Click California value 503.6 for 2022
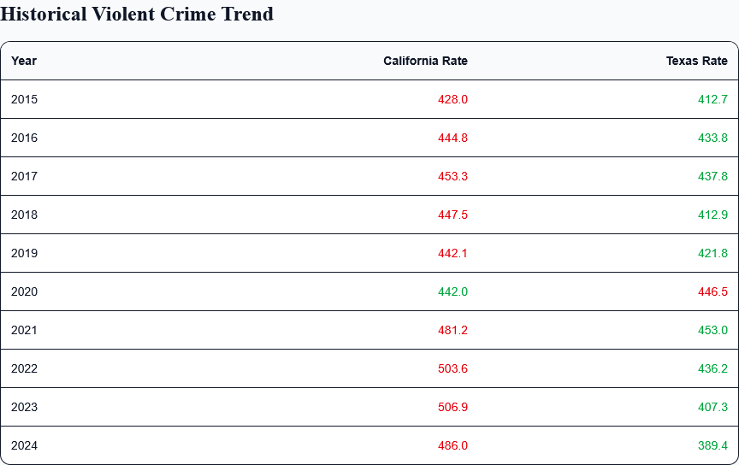This screenshot has width=739, height=465. (452, 369)
